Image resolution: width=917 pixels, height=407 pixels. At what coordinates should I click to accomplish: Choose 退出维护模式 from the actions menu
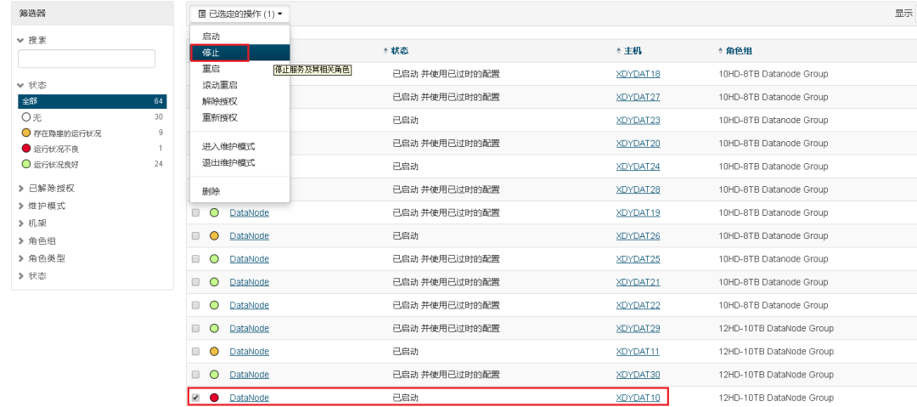[x=239, y=163]
